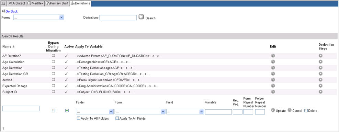The width and height of the screenshot is (339, 132).
Task: Select the Age Calculation name cell
Action: tap(13, 62)
